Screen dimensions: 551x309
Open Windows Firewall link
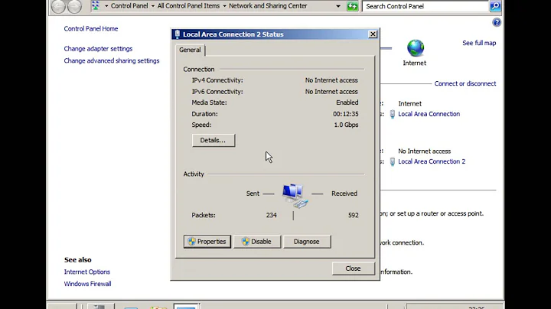(87, 284)
